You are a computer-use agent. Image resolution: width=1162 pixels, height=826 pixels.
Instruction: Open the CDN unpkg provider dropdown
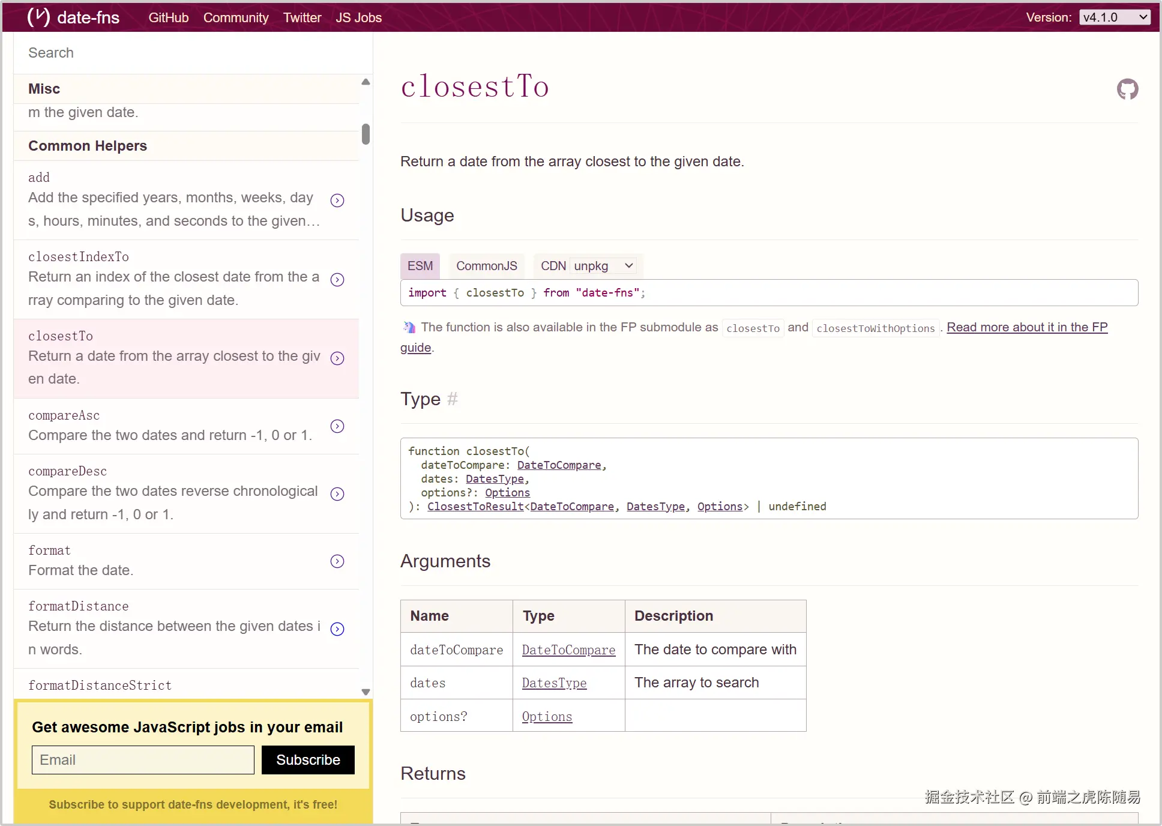pos(603,266)
